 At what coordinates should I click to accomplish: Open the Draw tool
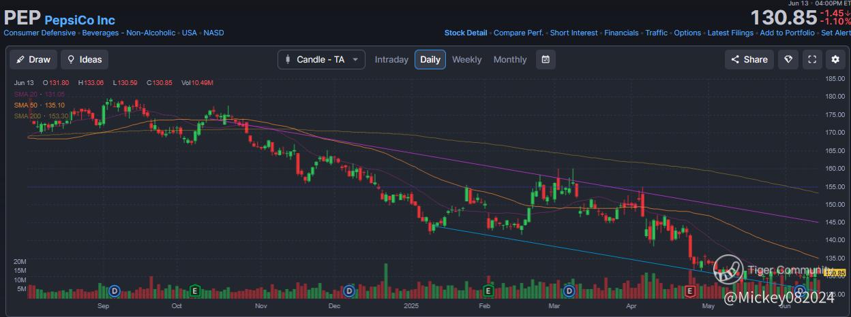click(33, 59)
